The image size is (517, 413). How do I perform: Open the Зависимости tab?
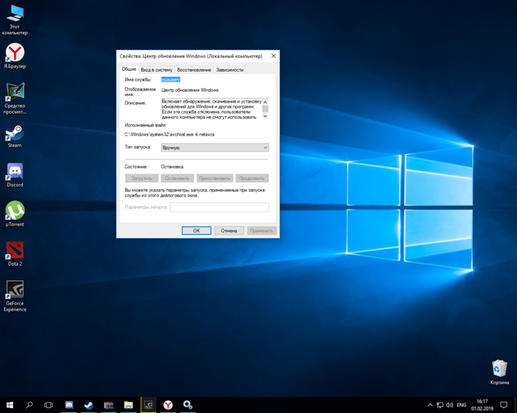tap(230, 70)
